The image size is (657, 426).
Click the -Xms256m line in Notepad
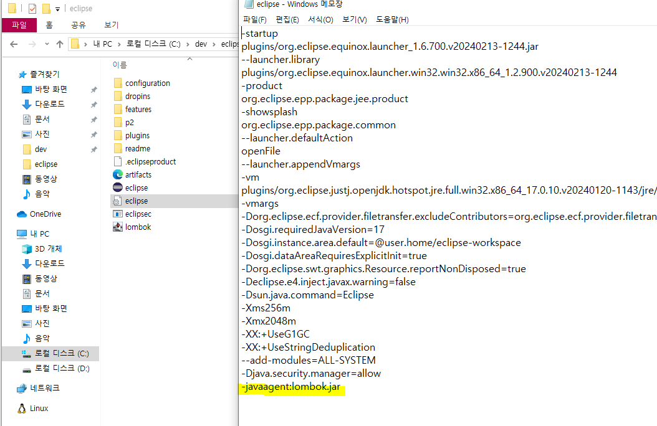266,308
